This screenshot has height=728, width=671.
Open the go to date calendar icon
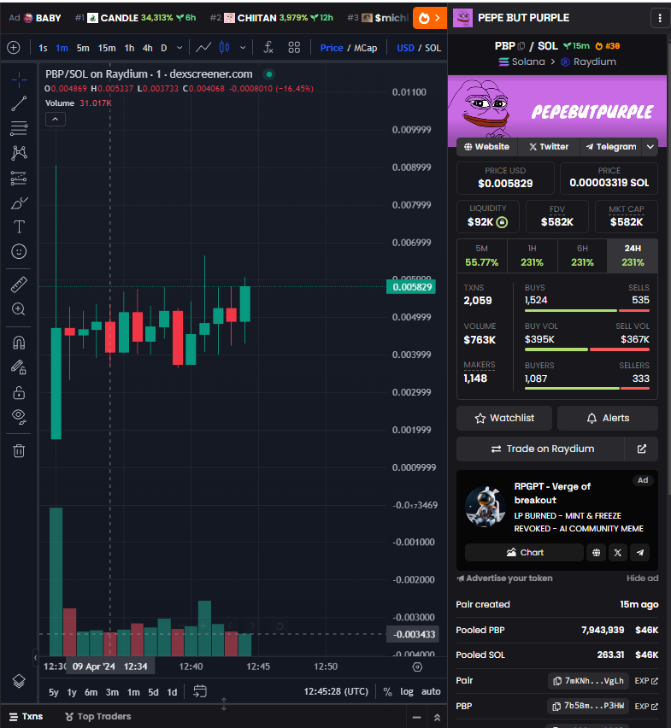click(200, 691)
